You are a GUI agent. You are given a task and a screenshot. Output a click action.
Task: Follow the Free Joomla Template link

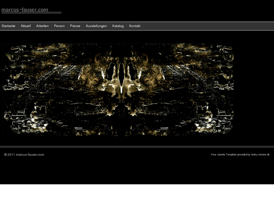tap(223, 155)
